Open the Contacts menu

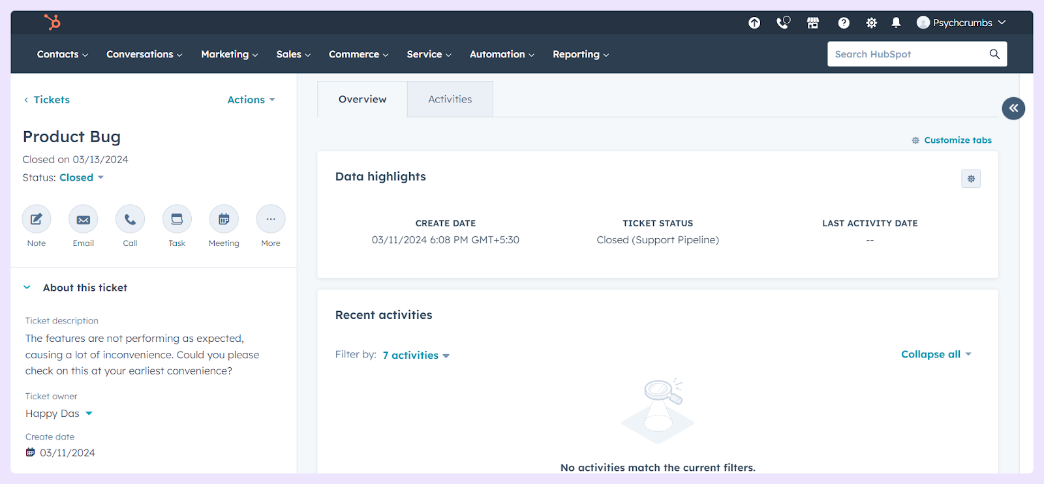pos(63,54)
